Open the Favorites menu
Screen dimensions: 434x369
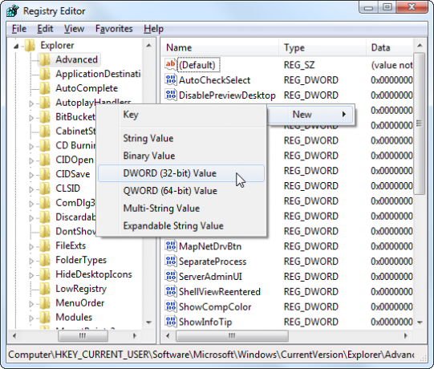click(114, 29)
